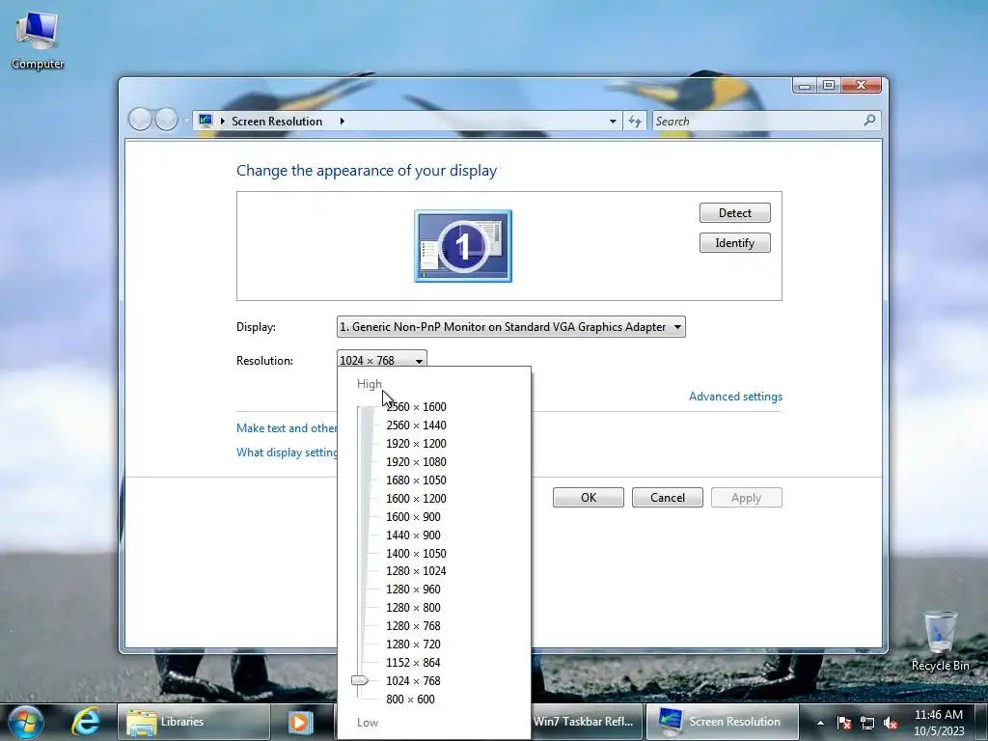
Task: Open Libraries taskbar button
Action: [x=193, y=722]
